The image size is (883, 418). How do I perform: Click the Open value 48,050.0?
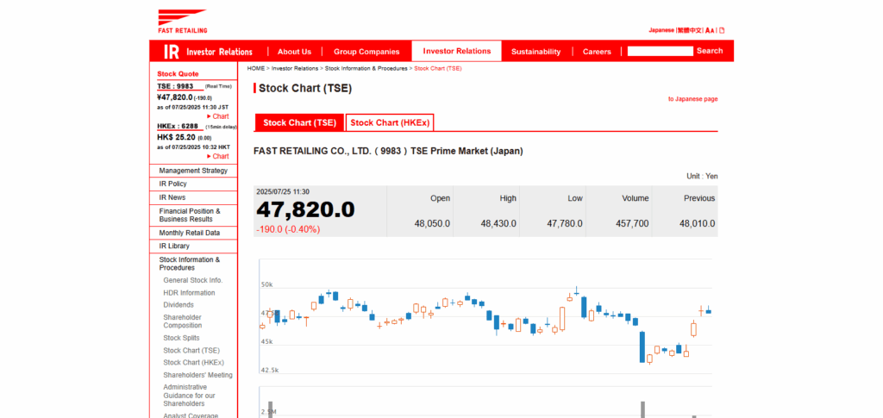[x=433, y=224]
